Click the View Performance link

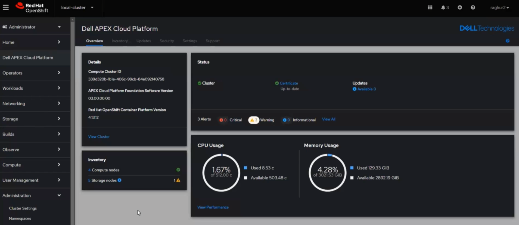click(x=213, y=207)
